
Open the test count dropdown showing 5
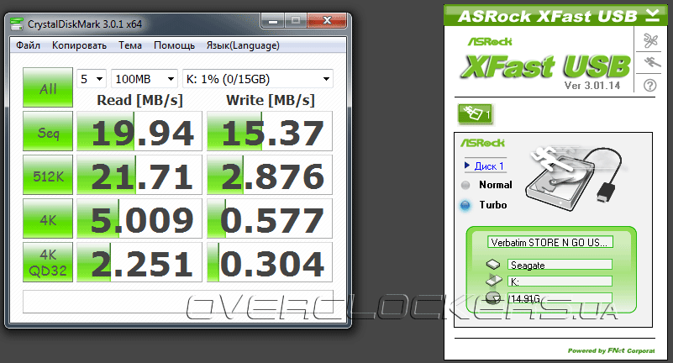pos(92,79)
